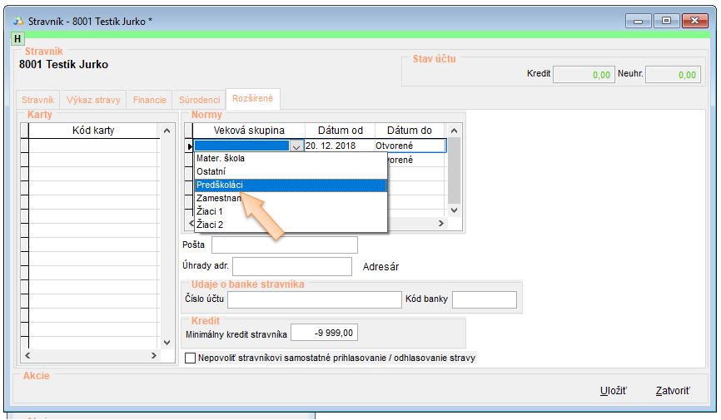
Task: Click the green H icon
Action: coord(18,39)
